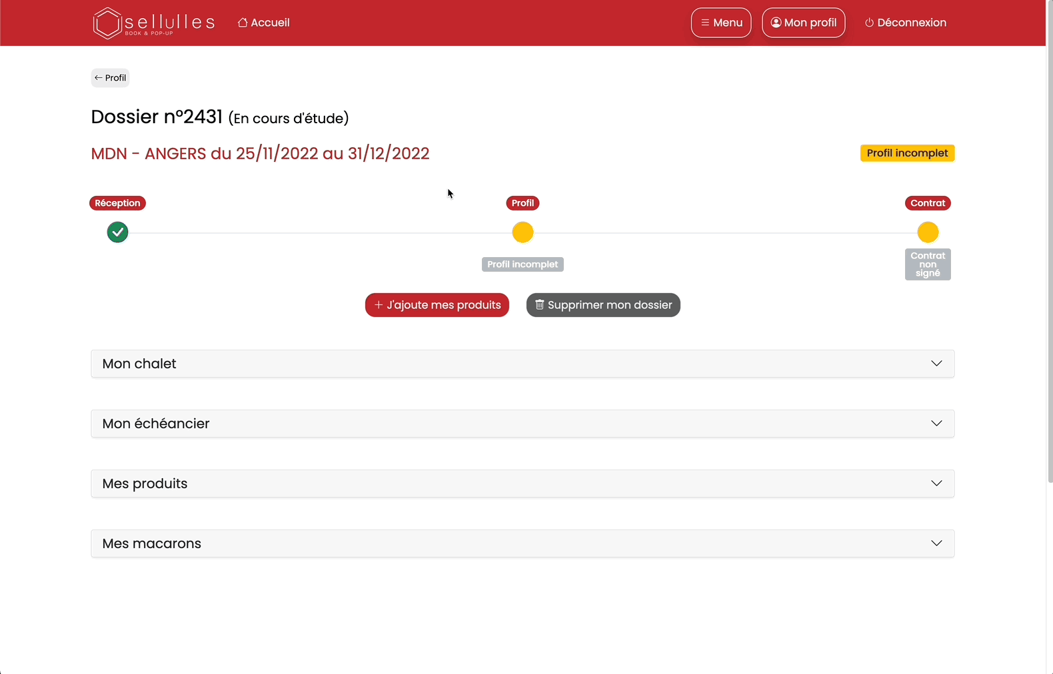Click the MDN - ANGERS event title
1053x674 pixels.
click(260, 154)
